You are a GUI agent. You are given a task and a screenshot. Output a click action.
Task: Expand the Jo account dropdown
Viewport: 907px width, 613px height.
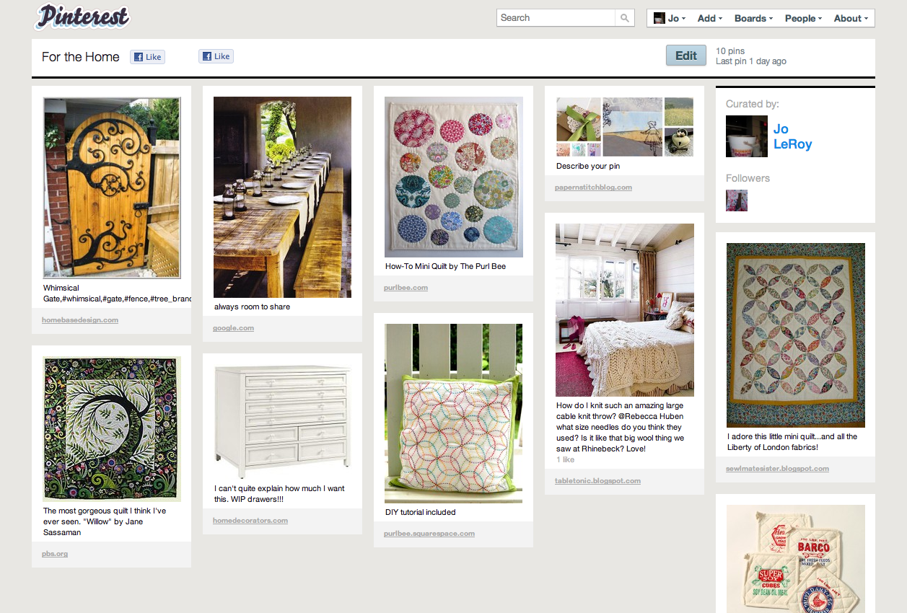pos(677,19)
